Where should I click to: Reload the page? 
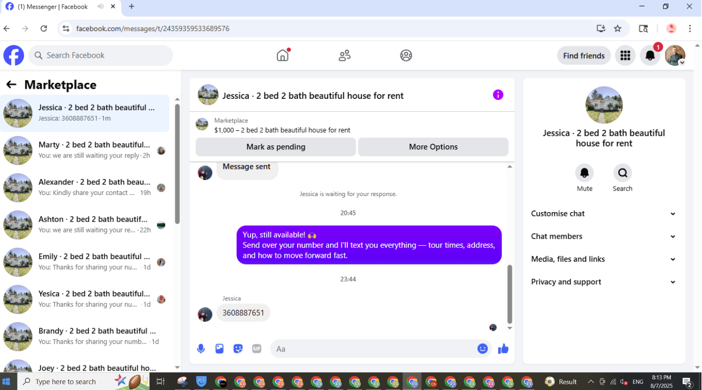tap(44, 28)
